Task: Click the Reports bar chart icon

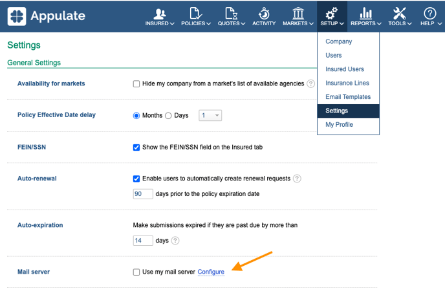Action: [365, 14]
